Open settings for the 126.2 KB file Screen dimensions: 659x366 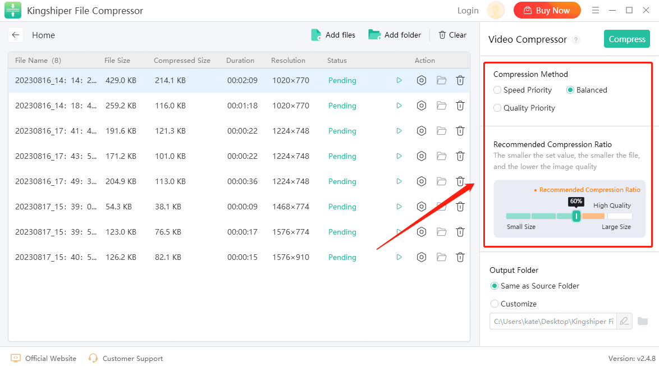[421, 257]
